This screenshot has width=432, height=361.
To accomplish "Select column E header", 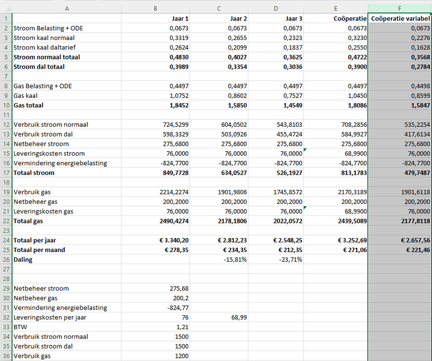I will coord(335,9).
